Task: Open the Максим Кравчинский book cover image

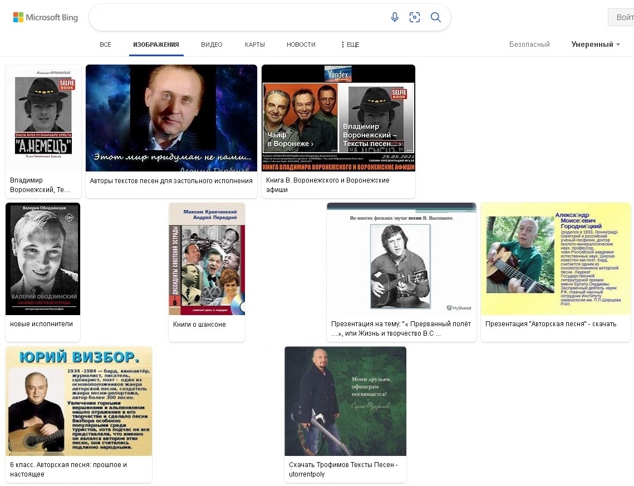Action: pos(207,259)
